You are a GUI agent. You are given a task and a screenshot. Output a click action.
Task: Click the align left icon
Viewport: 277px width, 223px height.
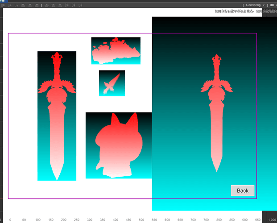pyautogui.click(x=23, y=5)
